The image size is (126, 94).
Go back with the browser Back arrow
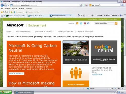click(x=2, y=5)
